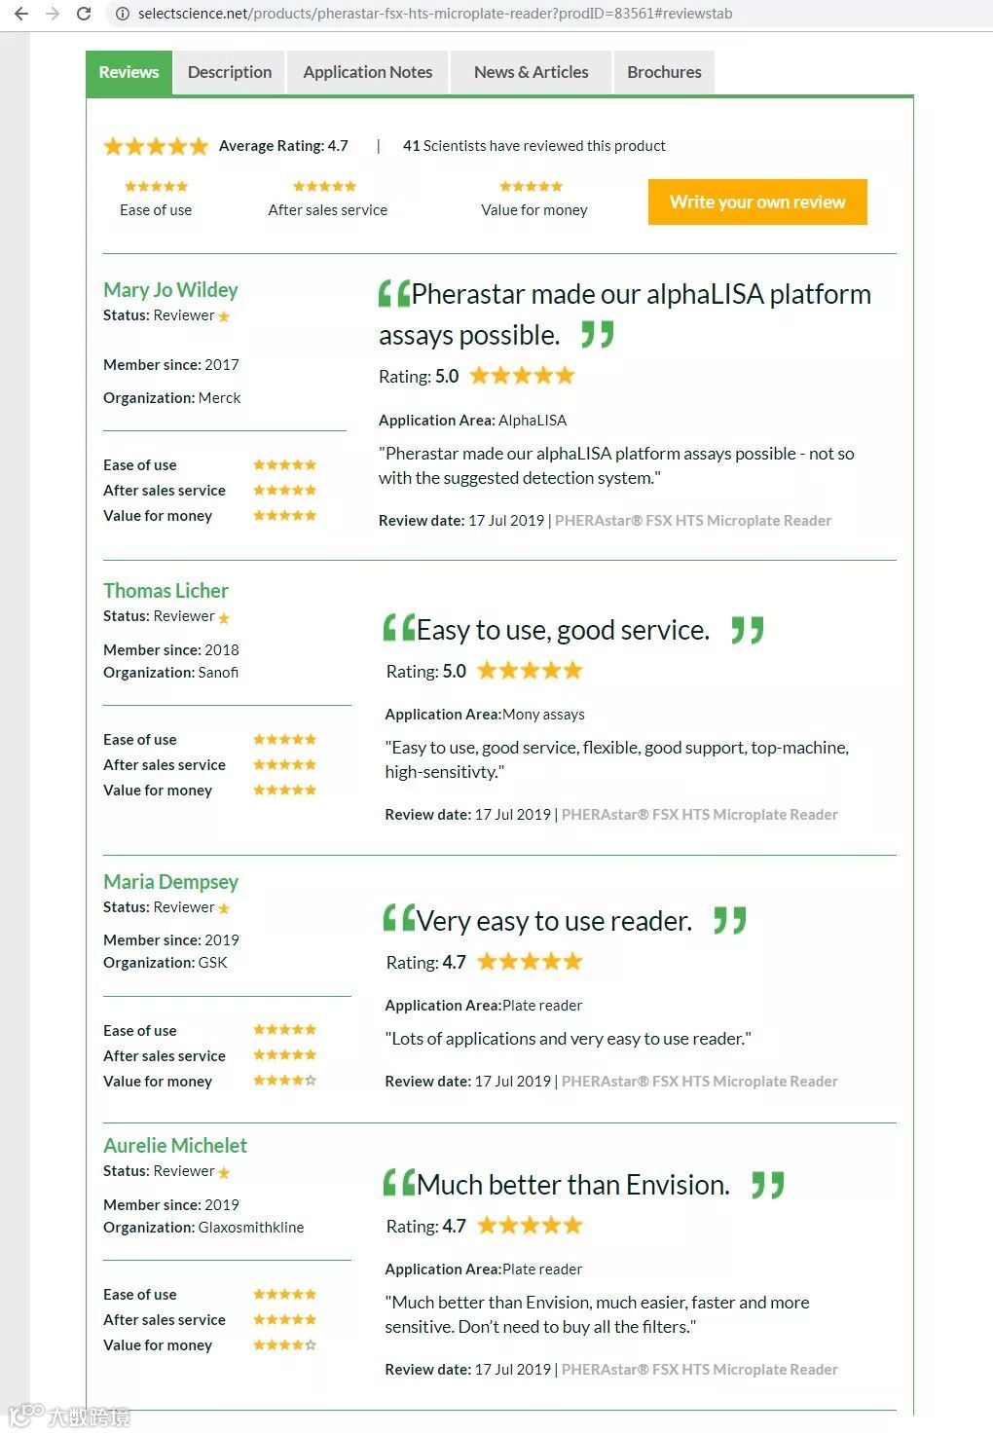Open Maria Dempsey's reviewer profile
The width and height of the screenshot is (993, 1435).
(x=170, y=882)
